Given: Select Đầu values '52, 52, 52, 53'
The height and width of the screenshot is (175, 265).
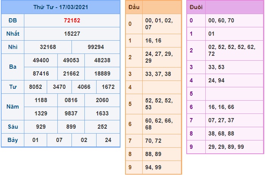Looking at the screenshot, I should [159, 104].
